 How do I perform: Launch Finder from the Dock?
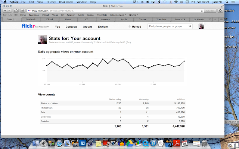pos(36,143)
